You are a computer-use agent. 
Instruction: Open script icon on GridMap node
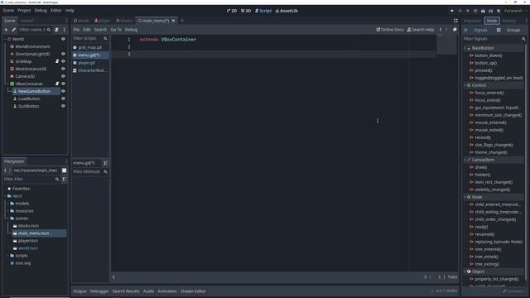(57, 61)
